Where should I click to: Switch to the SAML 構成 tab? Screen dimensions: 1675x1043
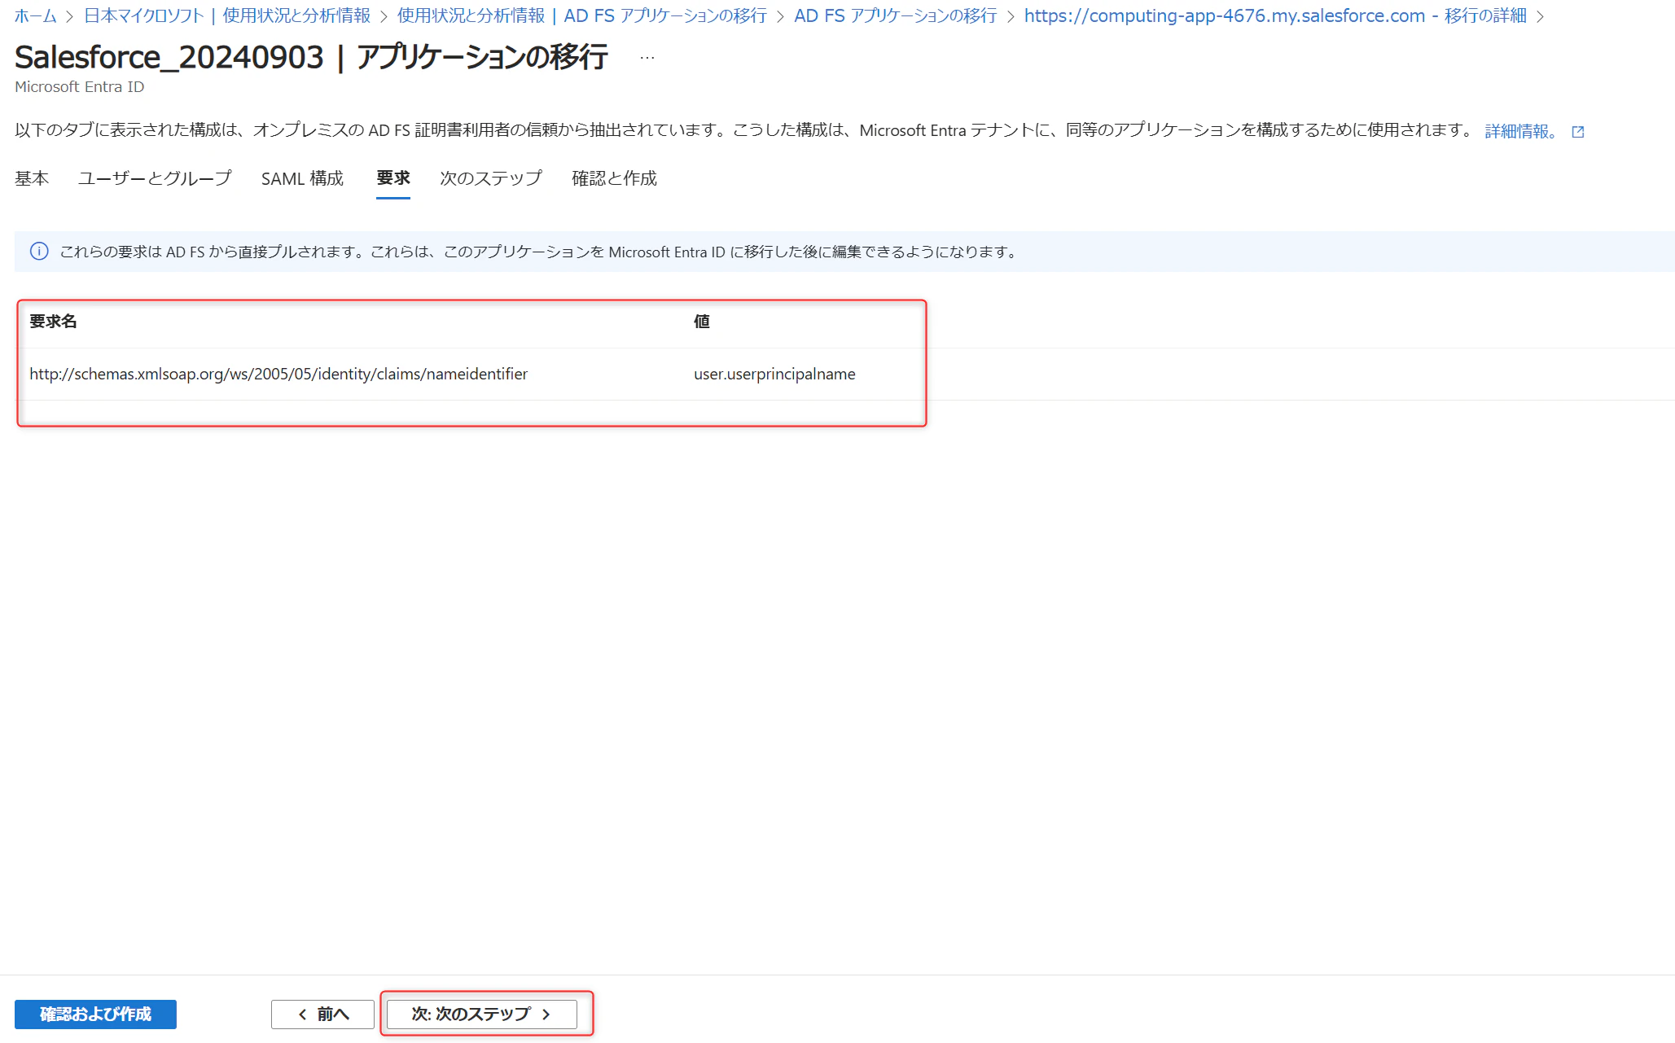(301, 178)
